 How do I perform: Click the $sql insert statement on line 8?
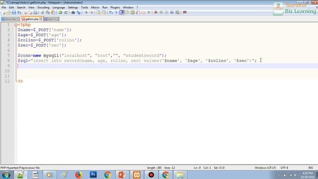(137, 61)
